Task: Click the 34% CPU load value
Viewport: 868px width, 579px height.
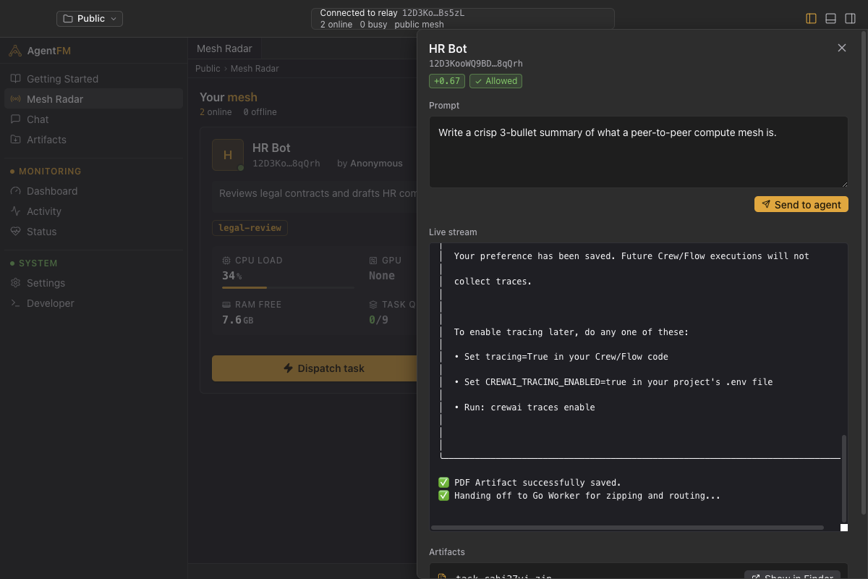Action: coord(231,276)
